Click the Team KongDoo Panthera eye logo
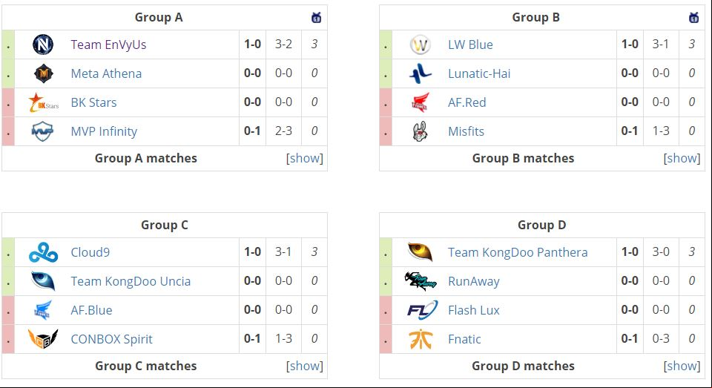Image resolution: width=712 pixels, height=388 pixels. [x=421, y=252]
